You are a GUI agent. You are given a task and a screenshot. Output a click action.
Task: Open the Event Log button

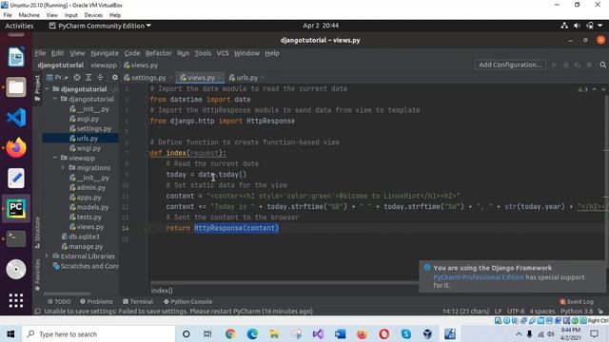[577, 301]
